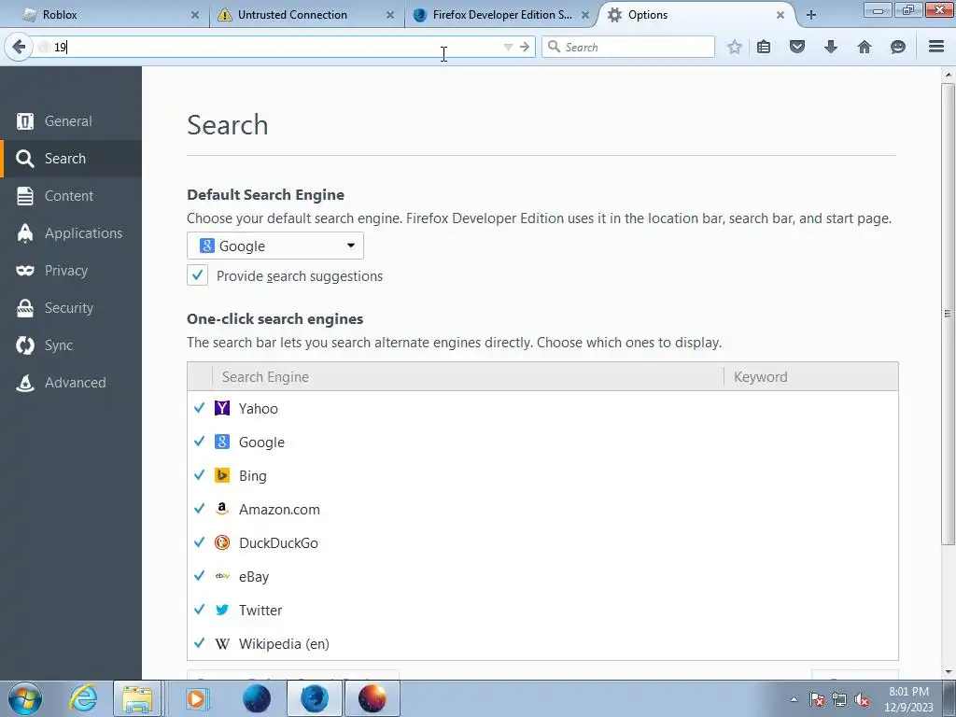Image resolution: width=956 pixels, height=717 pixels.
Task: Uncheck the DuckDuckGo search engine
Action: point(199,542)
